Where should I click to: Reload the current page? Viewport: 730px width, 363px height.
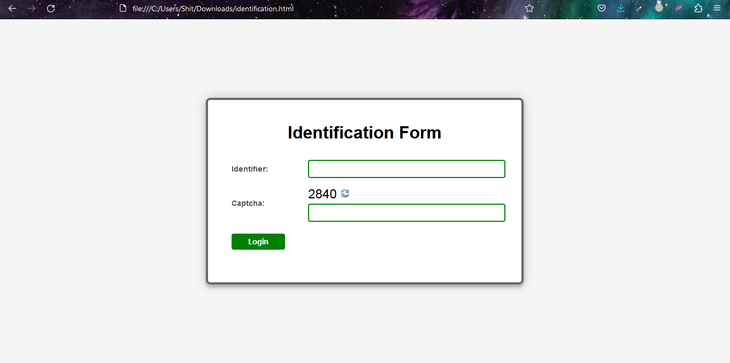(51, 9)
